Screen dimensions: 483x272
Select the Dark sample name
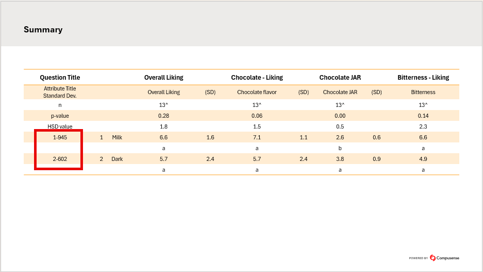117,159
